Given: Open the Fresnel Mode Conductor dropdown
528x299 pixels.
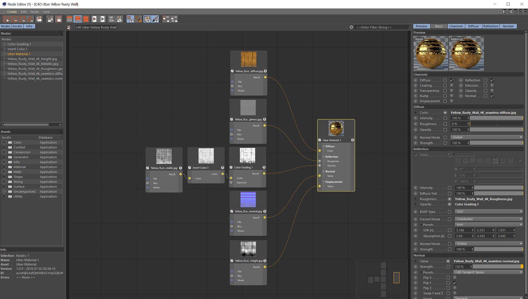Looking at the screenshot, I should pos(489,219).
